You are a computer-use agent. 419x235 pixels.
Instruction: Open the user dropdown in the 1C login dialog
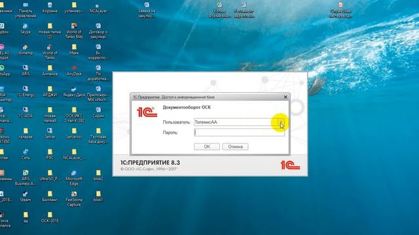tap(281, 122)
